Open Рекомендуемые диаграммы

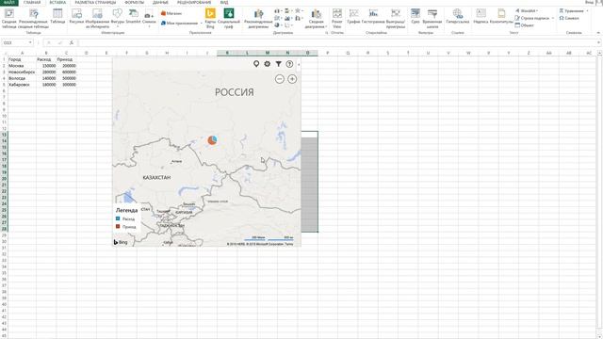(x=258, y=18)
